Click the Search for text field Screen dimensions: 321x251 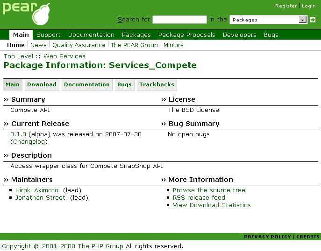click(x=179, y=20)
